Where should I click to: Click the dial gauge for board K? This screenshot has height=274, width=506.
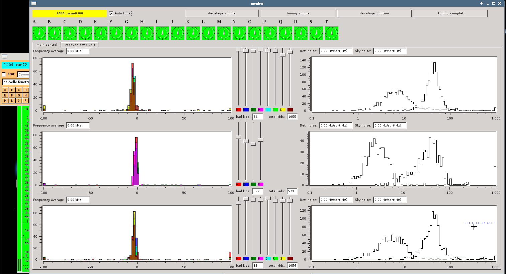click(x=193, y=33)
